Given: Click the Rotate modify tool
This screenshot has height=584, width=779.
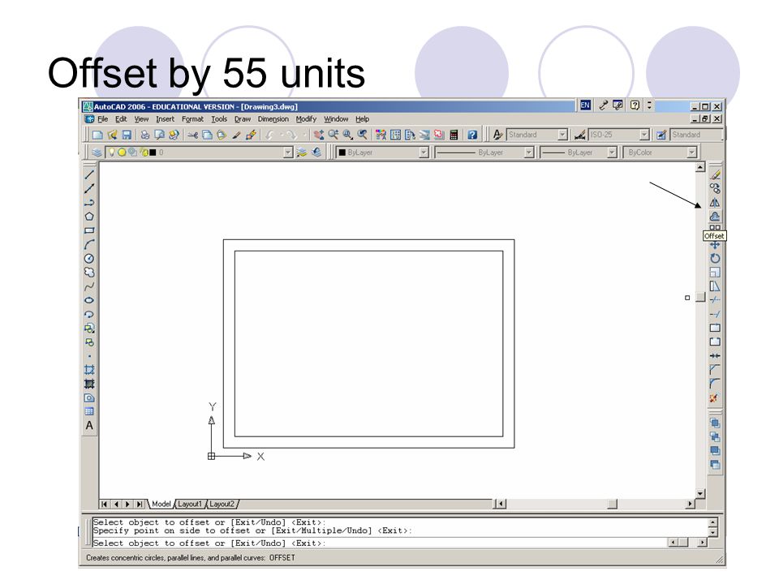Looking at the screenshot, I should click(715, 258).
